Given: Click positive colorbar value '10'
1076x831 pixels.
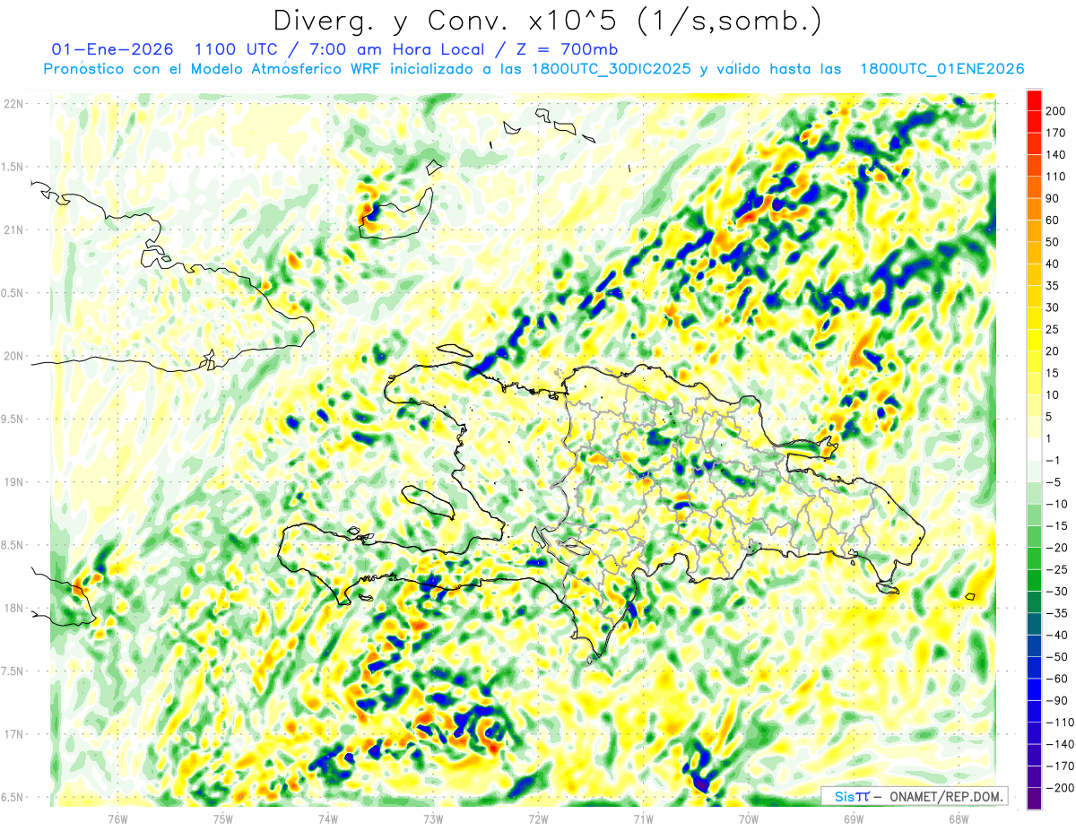Looking at the screenshot, I should (x=1054, y=395).
